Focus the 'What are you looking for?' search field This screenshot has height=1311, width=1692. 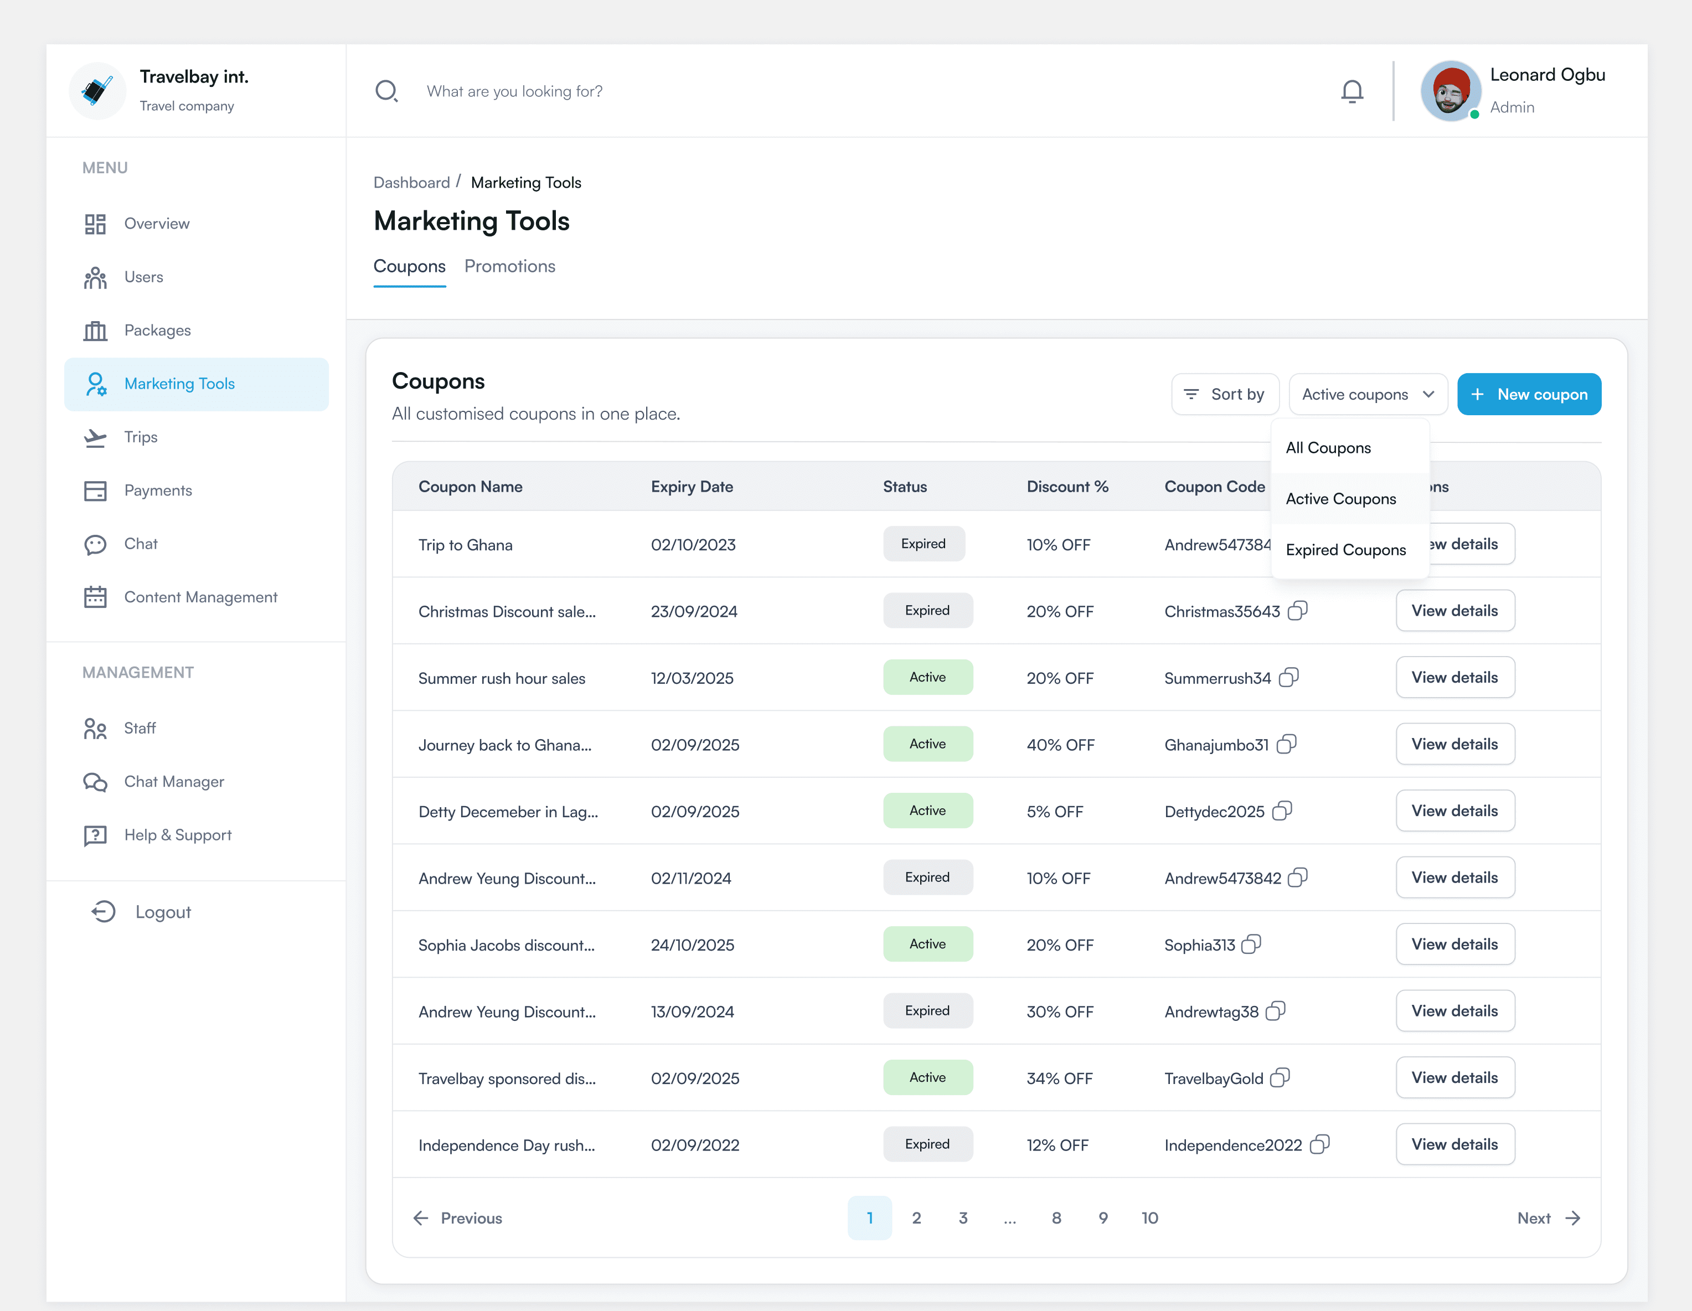(868, 91)
